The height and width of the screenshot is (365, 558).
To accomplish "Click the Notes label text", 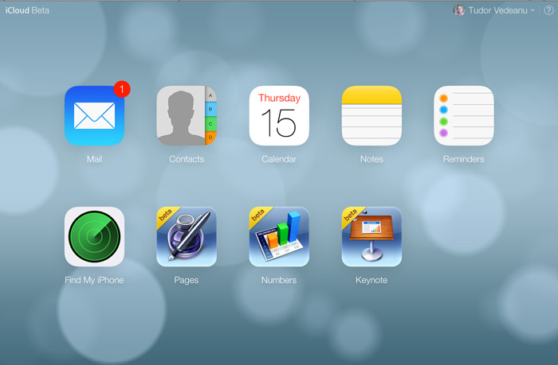I will [x=371, y=159].
